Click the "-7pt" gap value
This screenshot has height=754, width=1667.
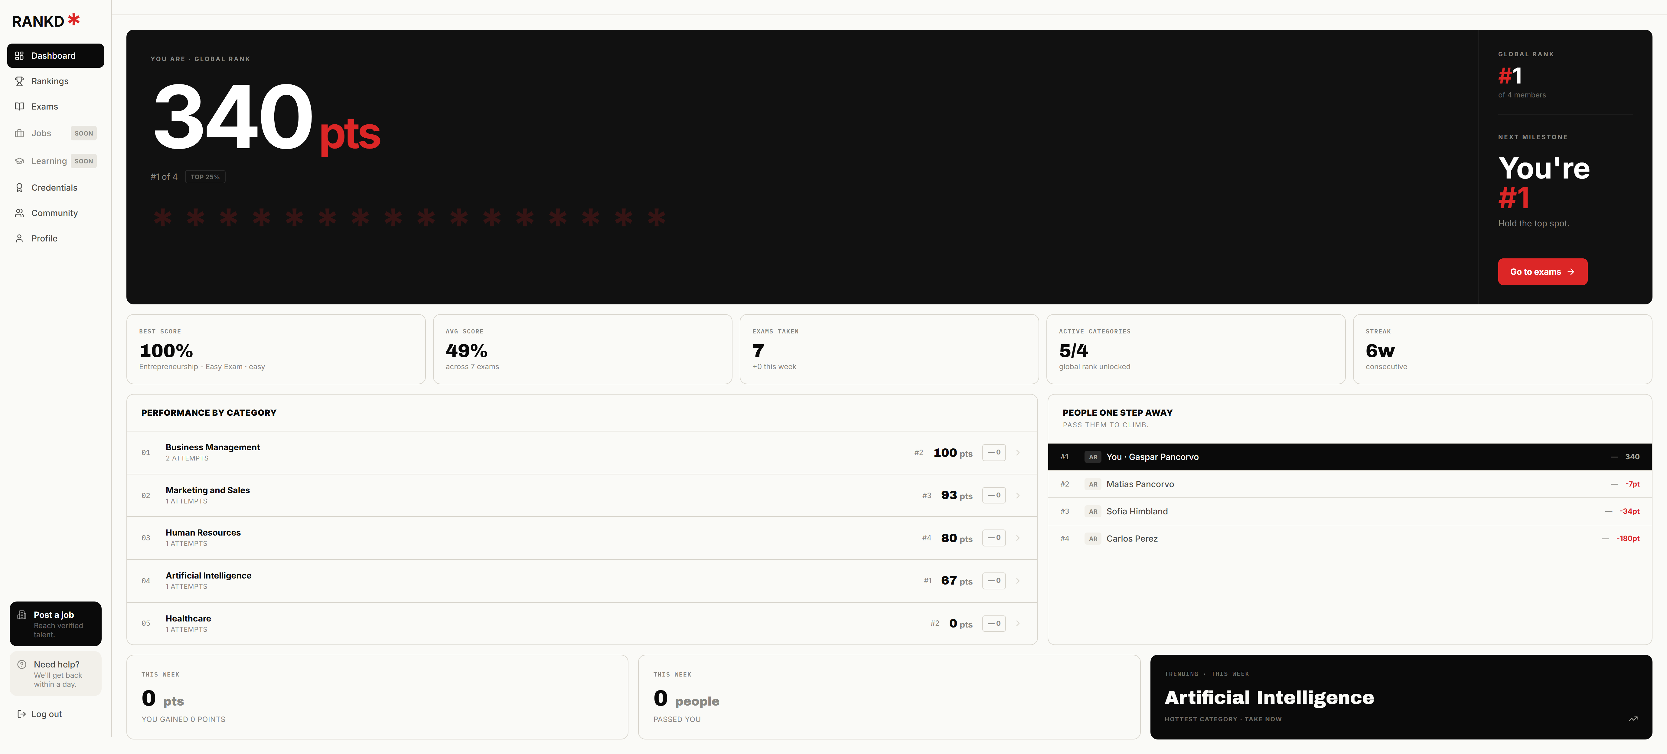(1633, 484)
